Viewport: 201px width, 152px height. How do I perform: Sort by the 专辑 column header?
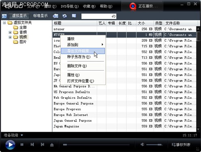pyautogui.click(x=111, y=23)
